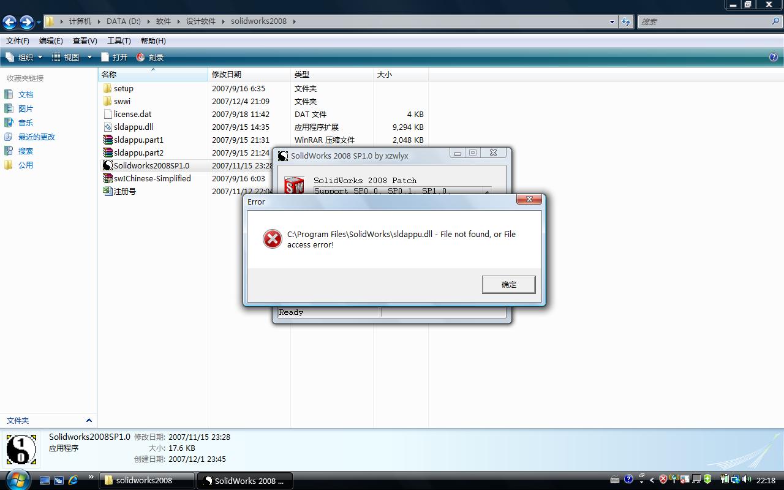Click the Explorer back arrow button

point(9,23)
